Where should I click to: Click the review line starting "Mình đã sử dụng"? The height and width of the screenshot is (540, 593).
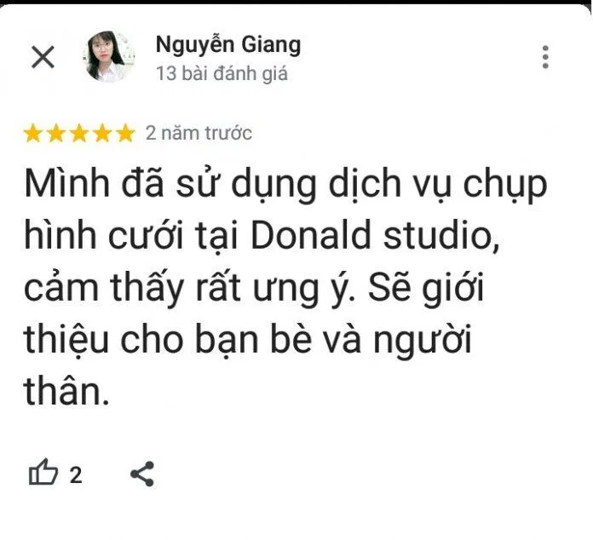[286, 185]
